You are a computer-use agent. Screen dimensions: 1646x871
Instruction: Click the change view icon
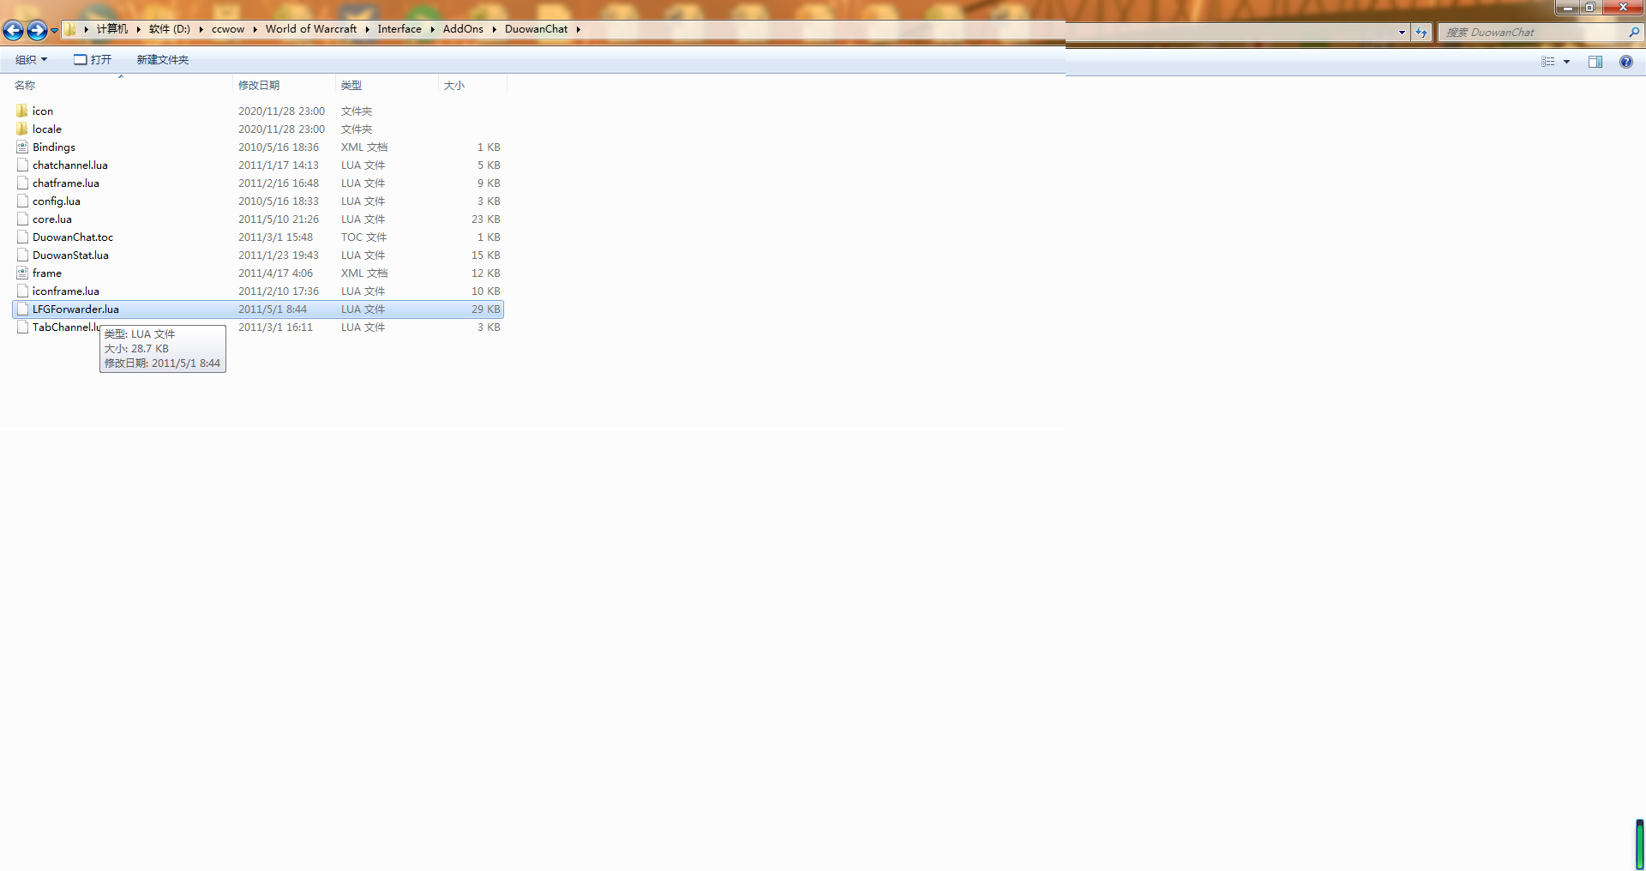click(x=1547, y=62)
